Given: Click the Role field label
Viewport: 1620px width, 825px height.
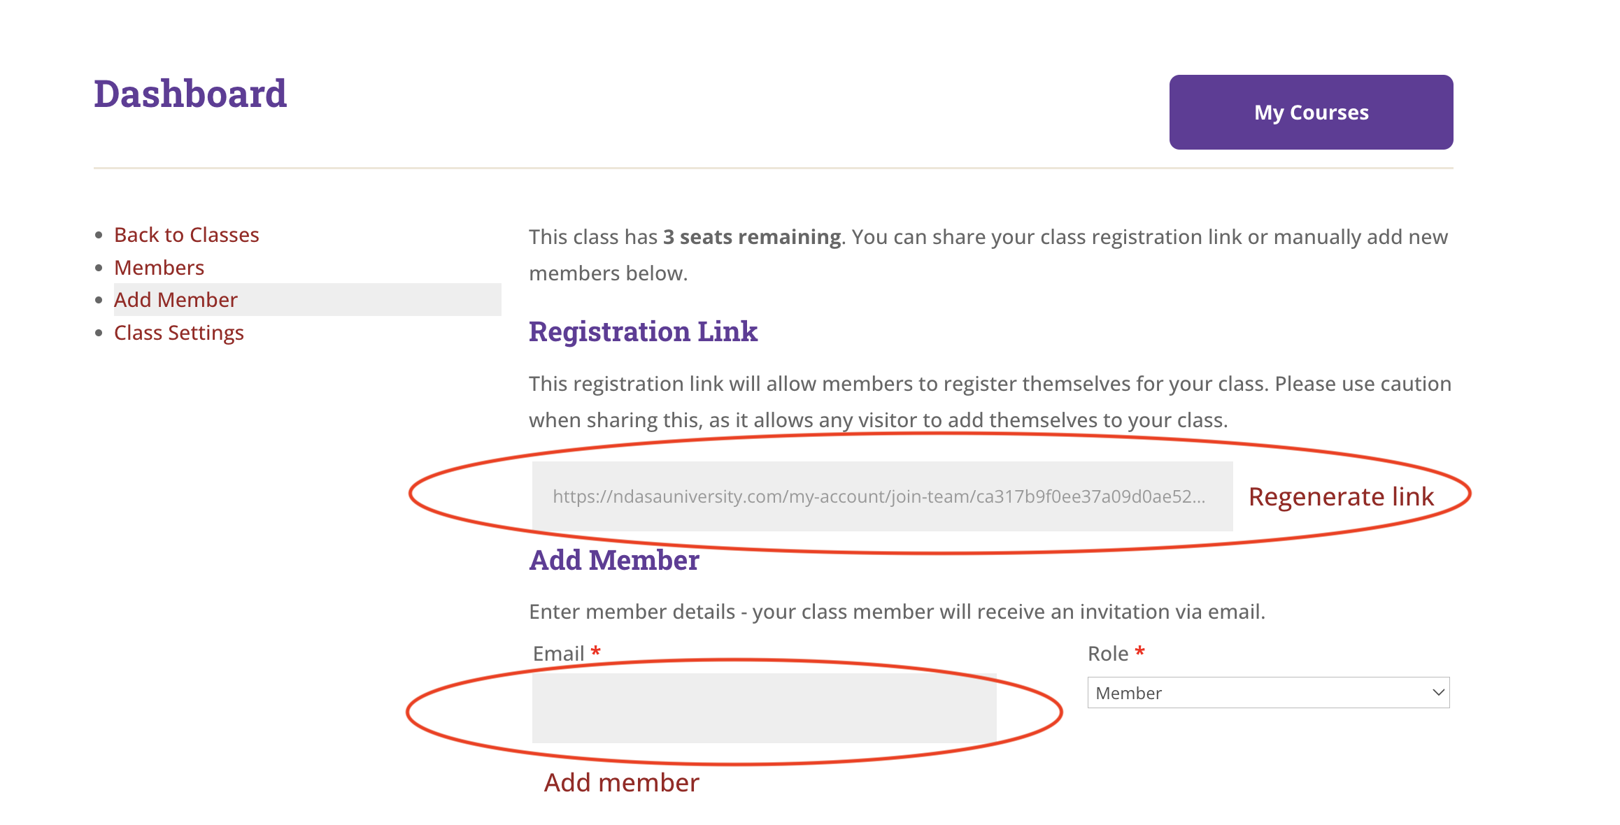Looking at the screenshot, I should pyautogui.click(x=1107, y=654).
